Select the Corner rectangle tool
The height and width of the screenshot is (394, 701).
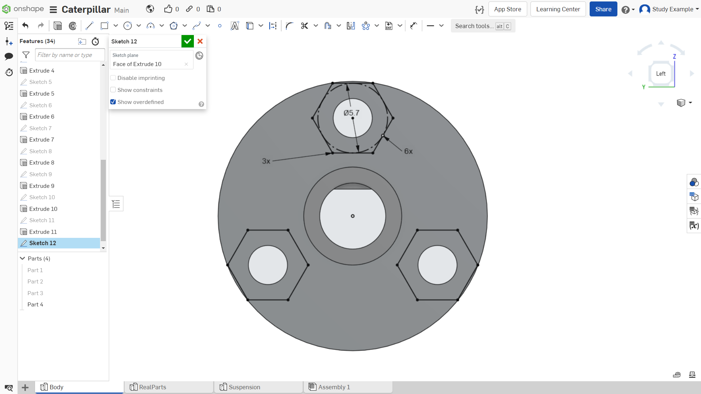tap(104, 26)
